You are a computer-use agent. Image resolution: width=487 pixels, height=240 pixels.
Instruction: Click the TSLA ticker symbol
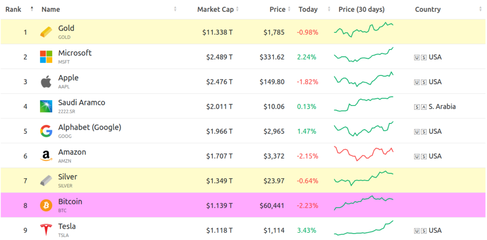(x=64, y=235)
